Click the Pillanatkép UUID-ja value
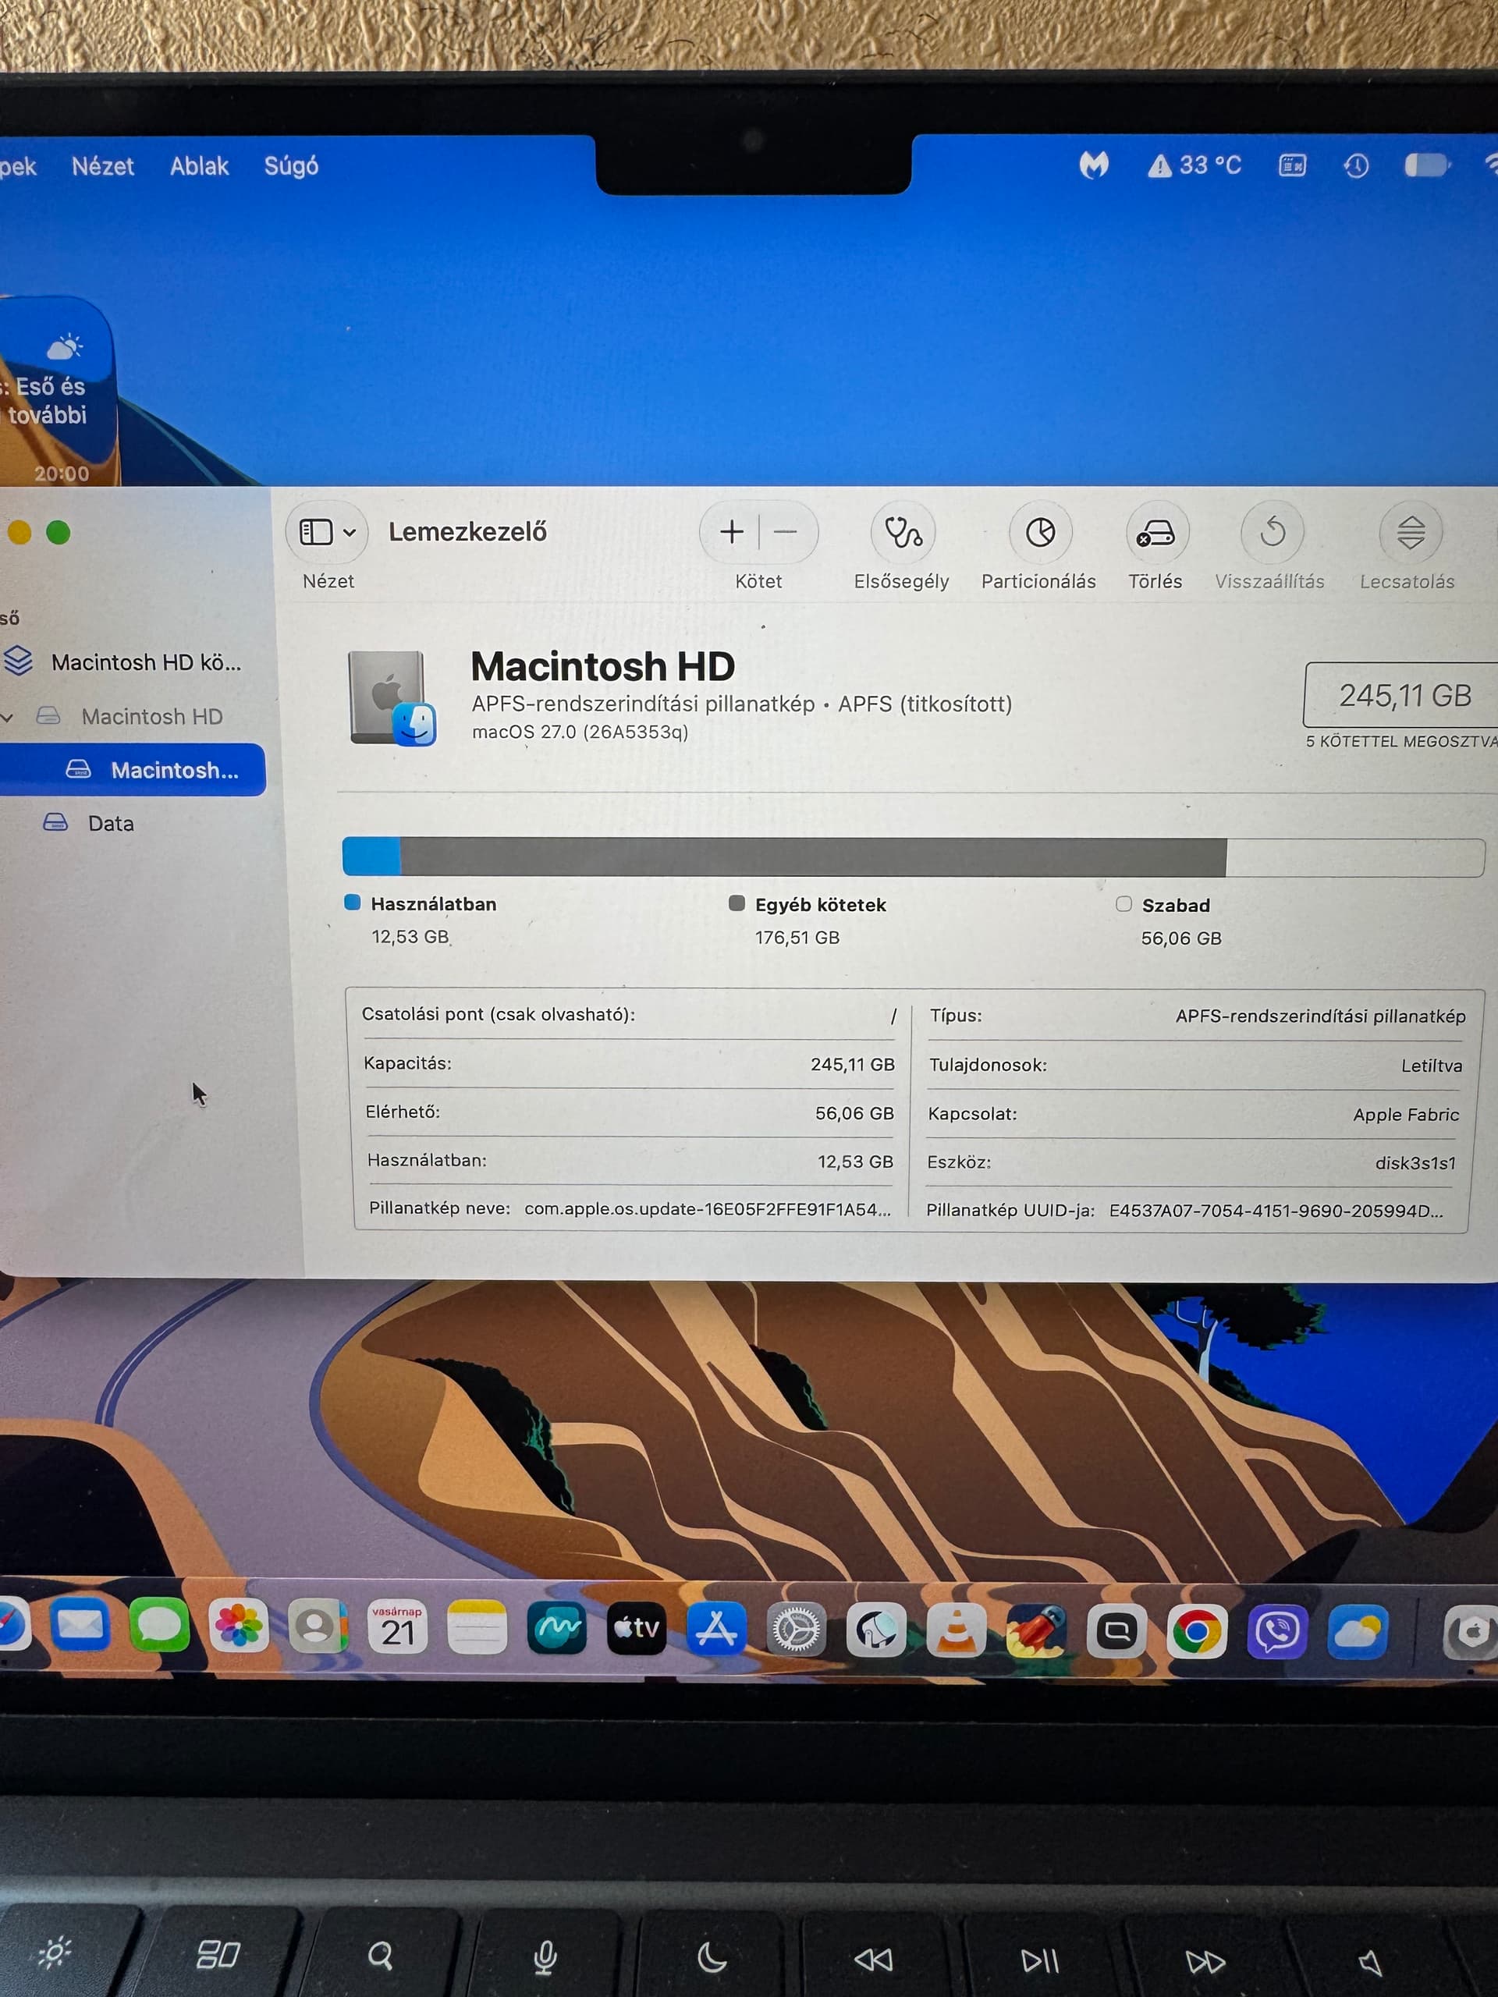The height and width of the screenshot is (1997, 1498). (1276, 1211)
